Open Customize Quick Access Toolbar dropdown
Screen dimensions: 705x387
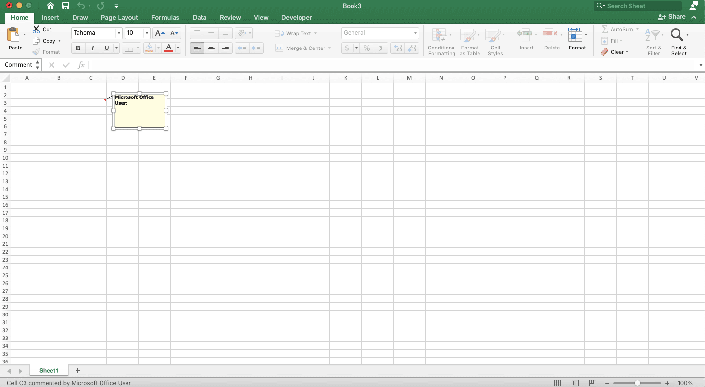point(116,6)
